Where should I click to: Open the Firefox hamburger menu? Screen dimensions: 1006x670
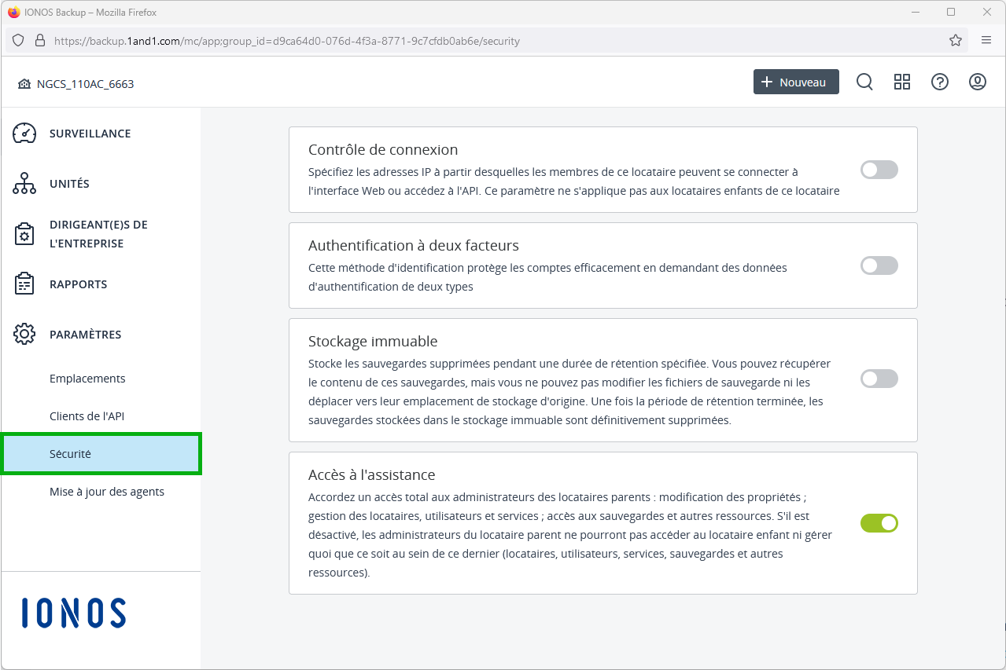[x=986, y=41]
